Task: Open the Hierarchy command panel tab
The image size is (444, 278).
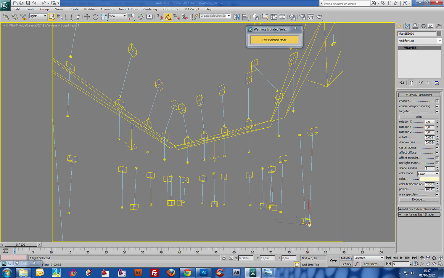Action: (x=415, y=26)
